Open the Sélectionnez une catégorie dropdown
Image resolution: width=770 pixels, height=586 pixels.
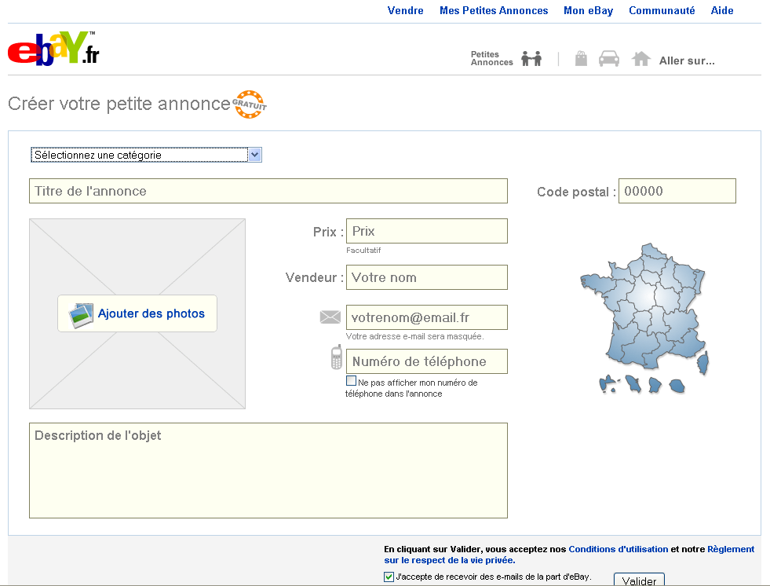[146, 155]
